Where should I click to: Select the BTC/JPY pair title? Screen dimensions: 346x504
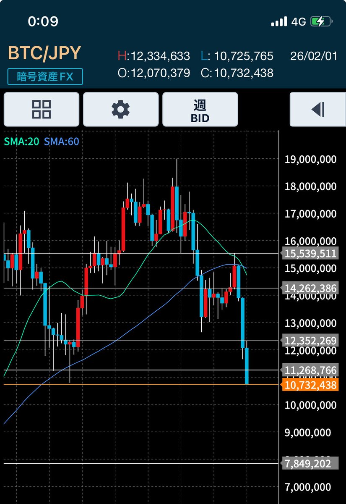[x=44, y=54]
